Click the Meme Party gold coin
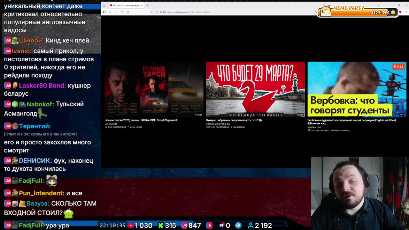409x230 pixels. pyautogui.click(x=393, y=12)
